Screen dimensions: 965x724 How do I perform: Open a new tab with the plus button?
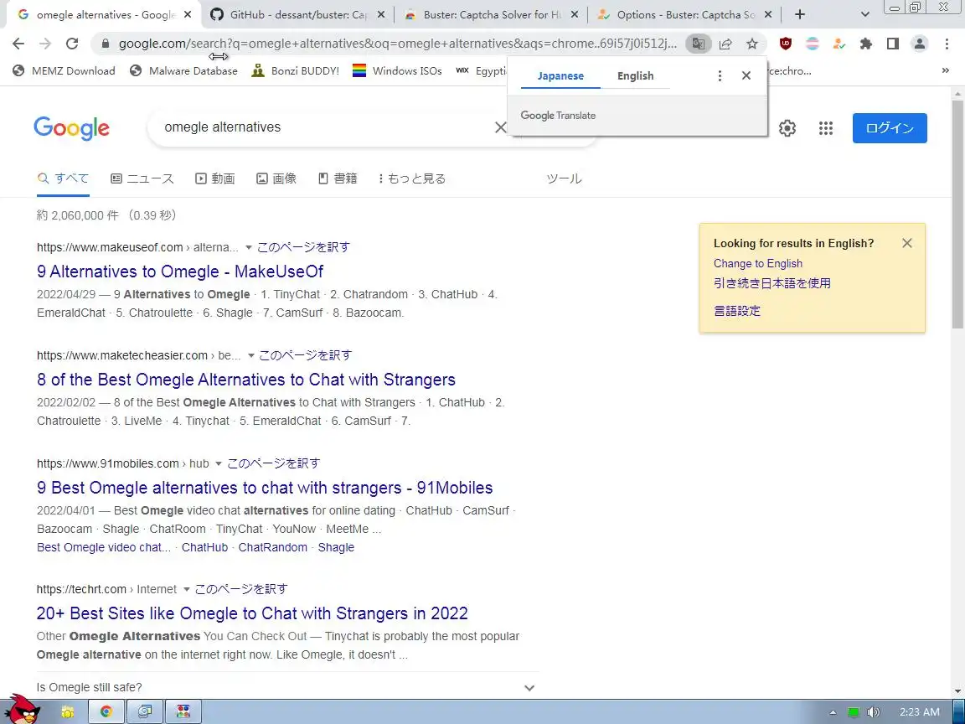[x=799, y=14]
